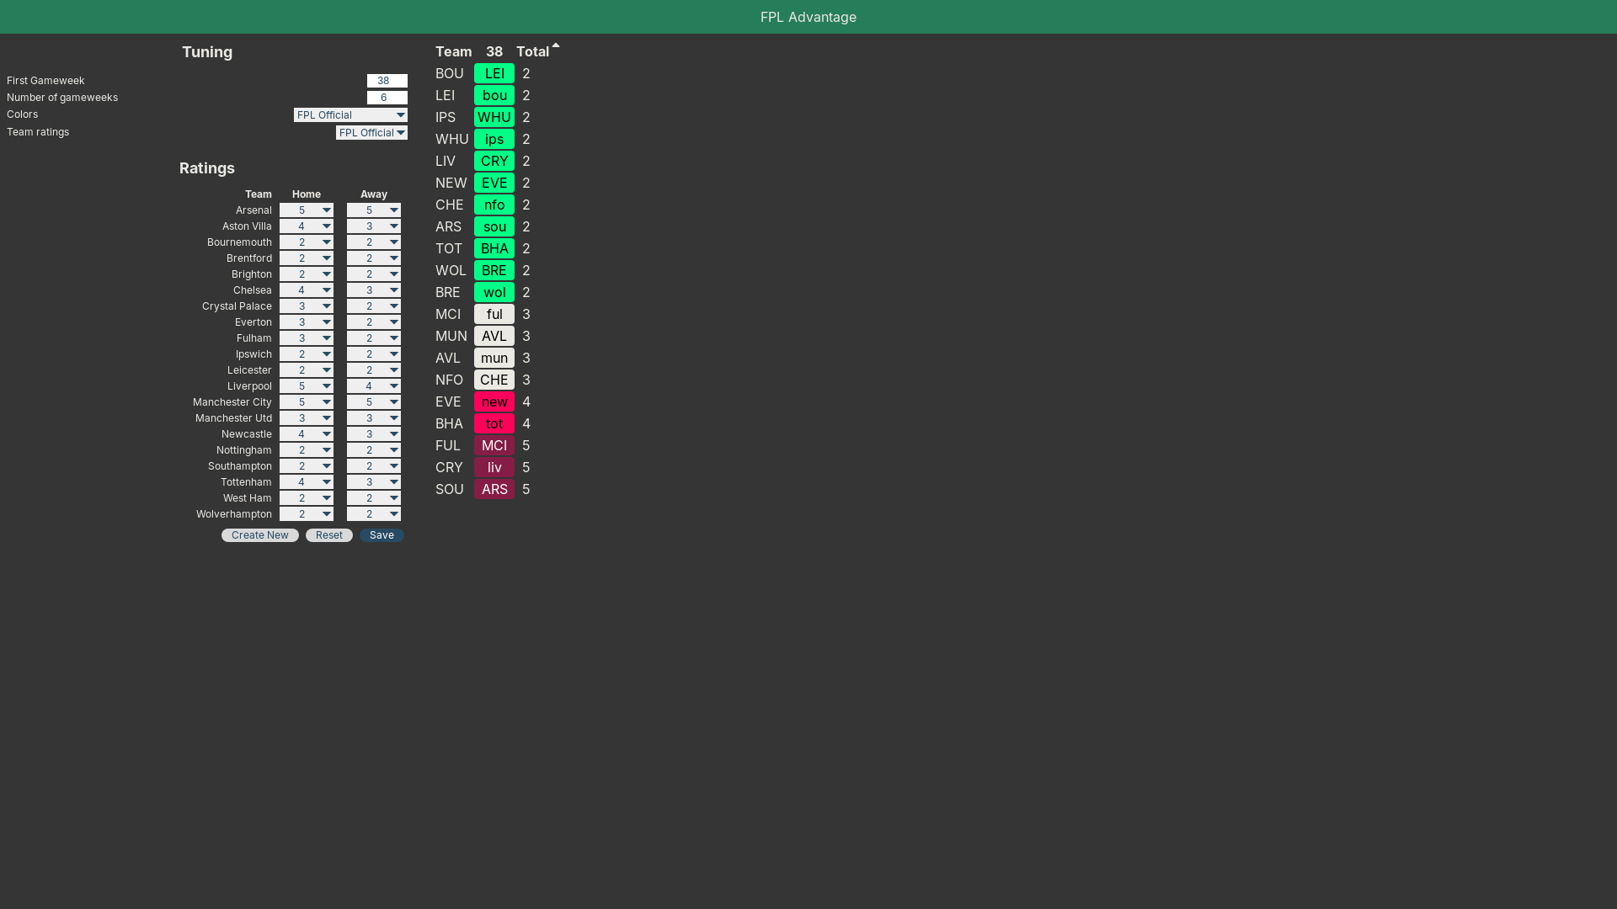Click the CHE fixture cell for NFO
The height and width of the screenshot is (909, 1617).
pyautogui.click(x=494, y=380)
